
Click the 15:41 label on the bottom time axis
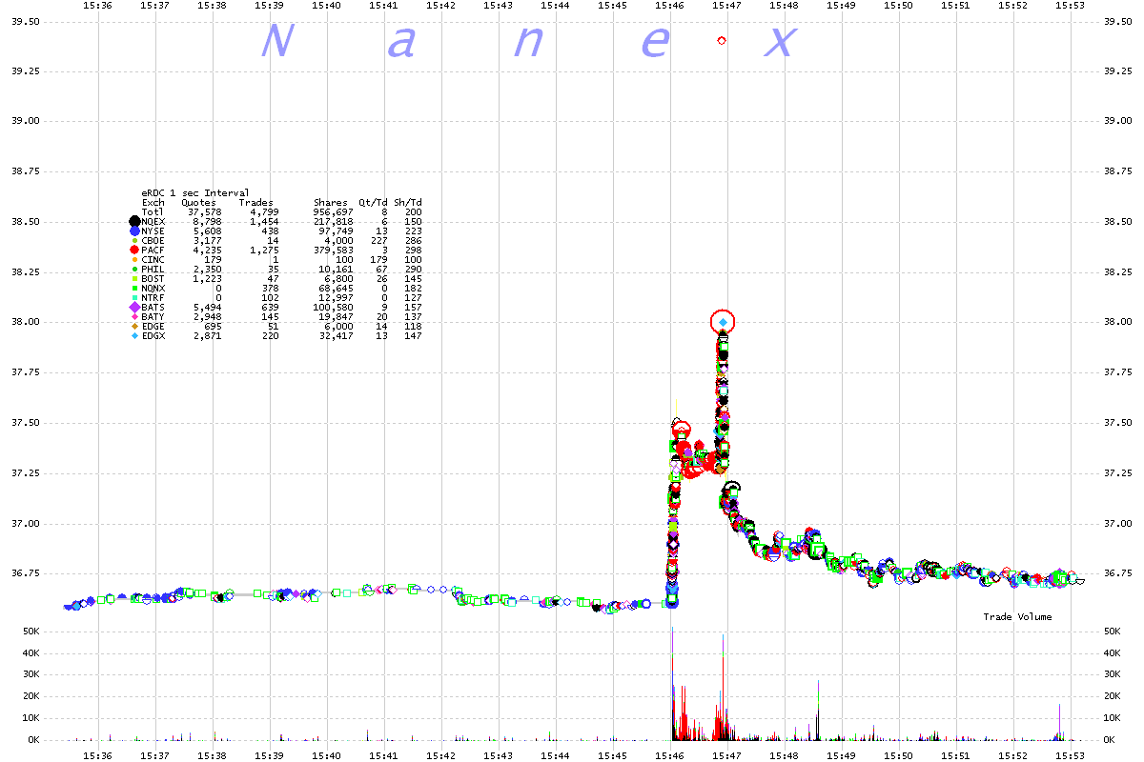tap(383, 755)
